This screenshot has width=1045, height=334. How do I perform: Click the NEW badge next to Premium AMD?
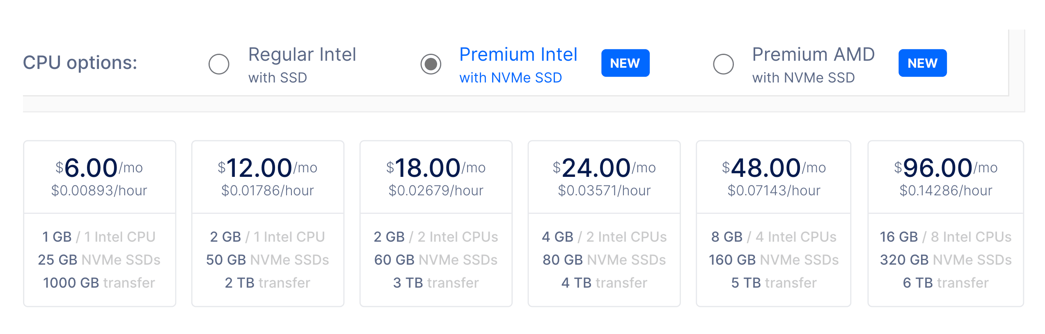[x=922, y=63]
